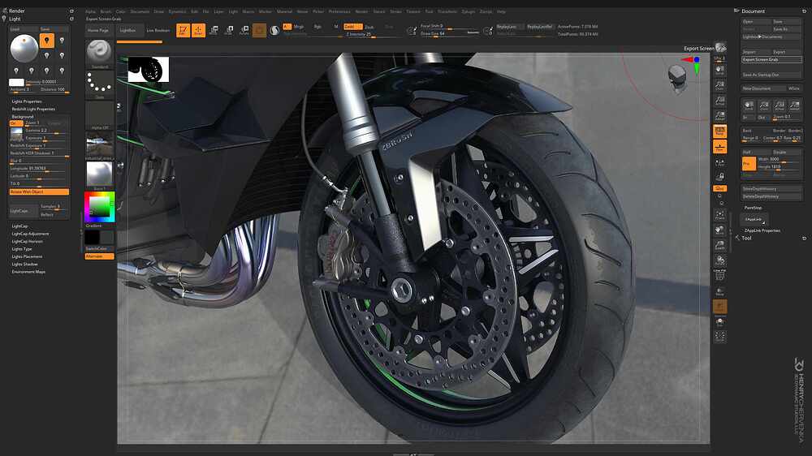Toggle Rotate With Object button
Viewport: 812px width, 456px height.
click(39, 191)
